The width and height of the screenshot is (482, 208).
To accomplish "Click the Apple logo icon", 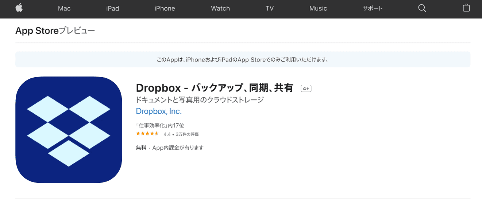I will pos(19,8).
